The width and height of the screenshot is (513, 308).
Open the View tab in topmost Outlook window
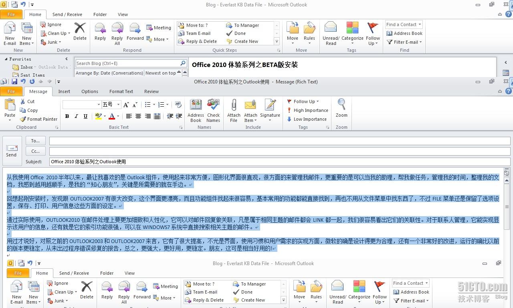pos(123,14)
